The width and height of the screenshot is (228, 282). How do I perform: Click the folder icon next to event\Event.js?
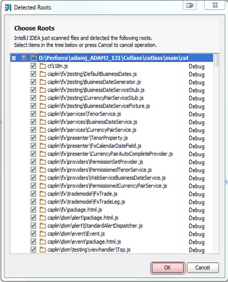[42, 234]
